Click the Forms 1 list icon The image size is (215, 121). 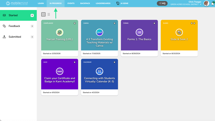point(139,32)
